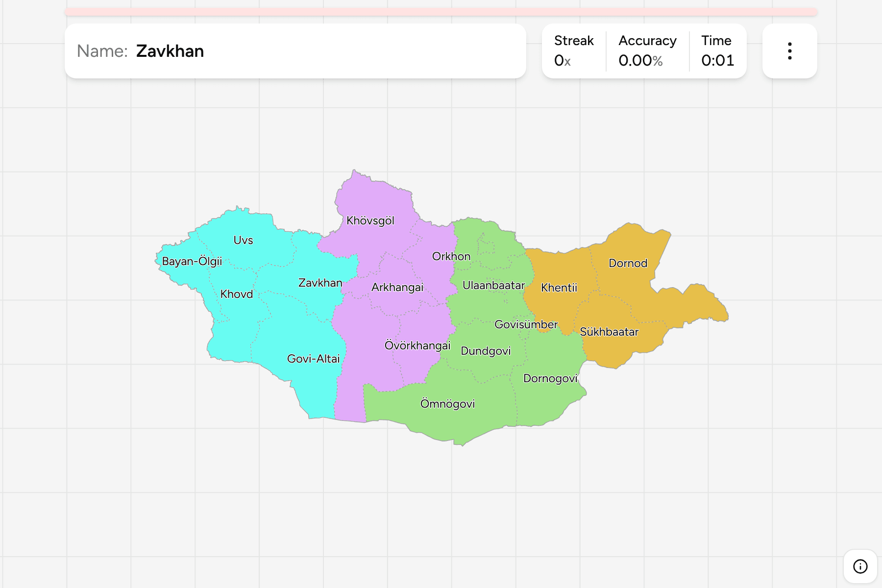Screen dimensions: 882x588
Task: Select Ömnögovi province on the map
Action: tap(448, 404)
